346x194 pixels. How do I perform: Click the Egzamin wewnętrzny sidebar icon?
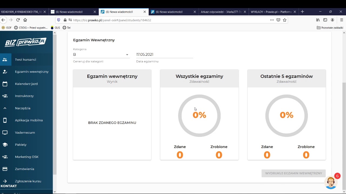click(5, 72)
